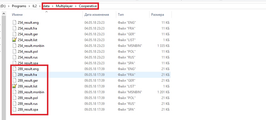
Task: Select the file name 289_result.spa
Action: coord(28,110)
